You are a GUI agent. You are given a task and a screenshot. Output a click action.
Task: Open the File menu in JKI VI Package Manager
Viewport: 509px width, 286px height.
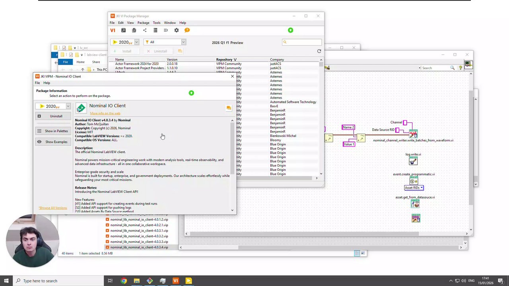coord(112,23)
